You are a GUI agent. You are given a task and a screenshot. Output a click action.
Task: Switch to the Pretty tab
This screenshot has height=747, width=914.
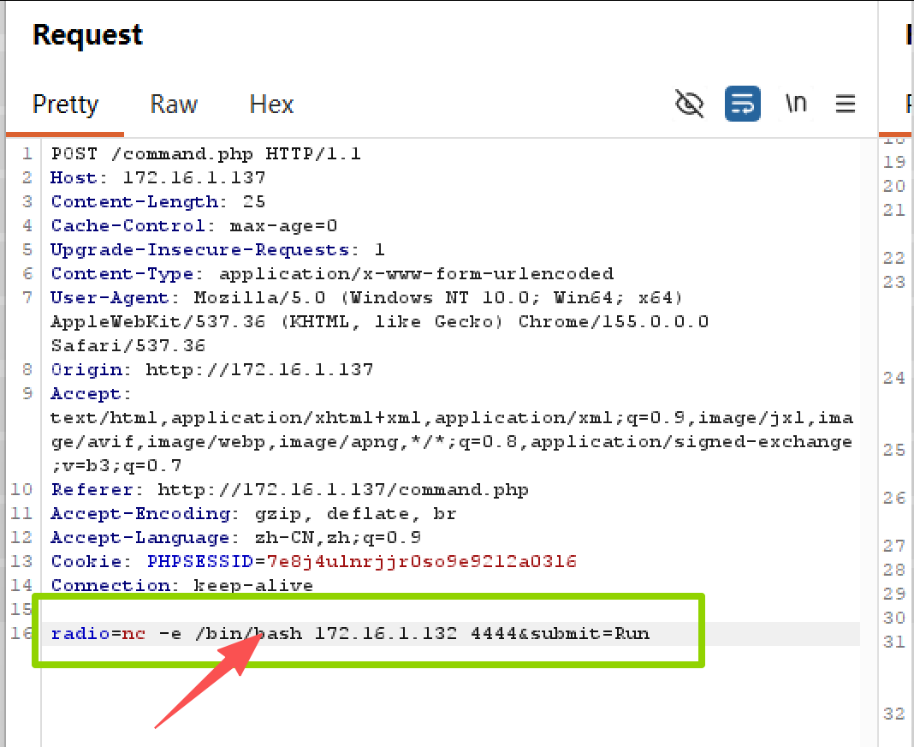[x=65, y=105]
